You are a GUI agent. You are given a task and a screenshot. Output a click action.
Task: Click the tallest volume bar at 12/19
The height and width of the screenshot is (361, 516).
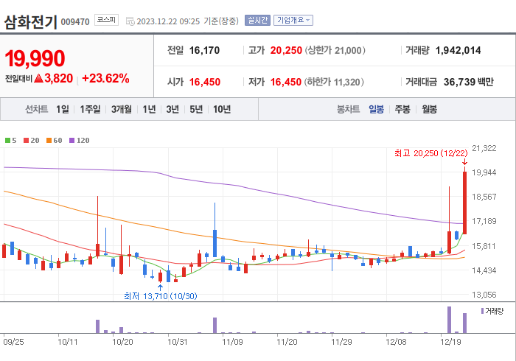point(449,320)
